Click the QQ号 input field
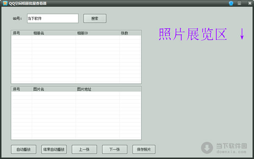This screenshot has height=159, width=254. coord(53,18)
